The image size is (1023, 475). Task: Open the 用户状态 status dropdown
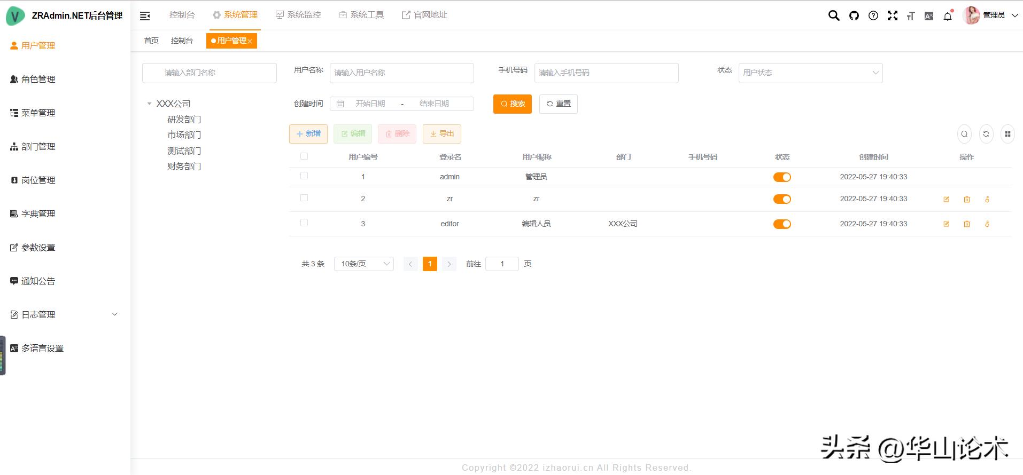point(810,73)
